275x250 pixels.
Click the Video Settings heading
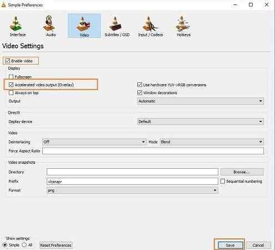[x=23, y=46]
